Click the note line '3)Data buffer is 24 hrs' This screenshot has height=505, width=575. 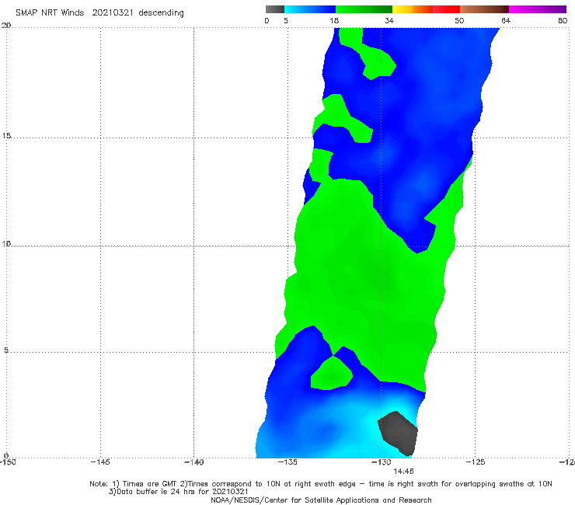coord(179,492)
